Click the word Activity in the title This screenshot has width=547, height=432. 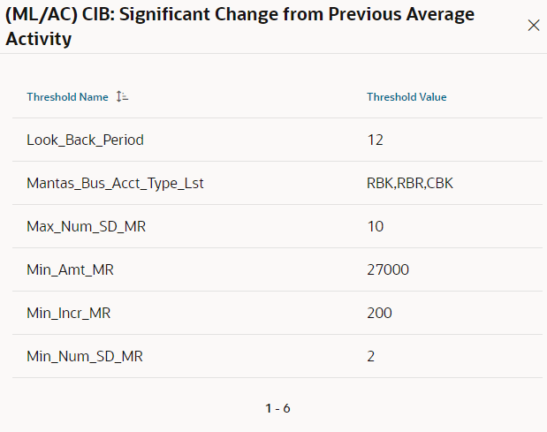[x=39, y=39]
